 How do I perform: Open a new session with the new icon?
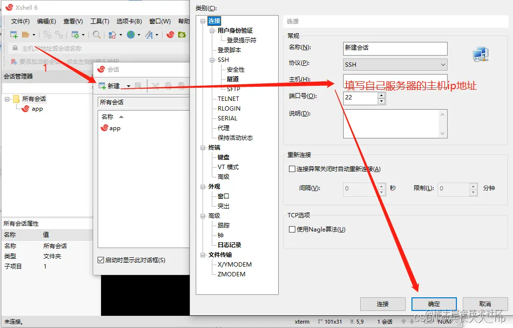click(x=13, y=34)
